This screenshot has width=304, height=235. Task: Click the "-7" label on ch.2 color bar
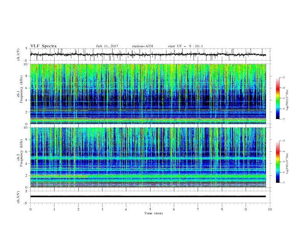tap(283, 182)
